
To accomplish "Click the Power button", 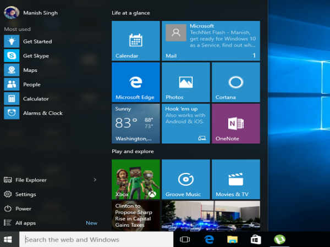I will 23,209.
